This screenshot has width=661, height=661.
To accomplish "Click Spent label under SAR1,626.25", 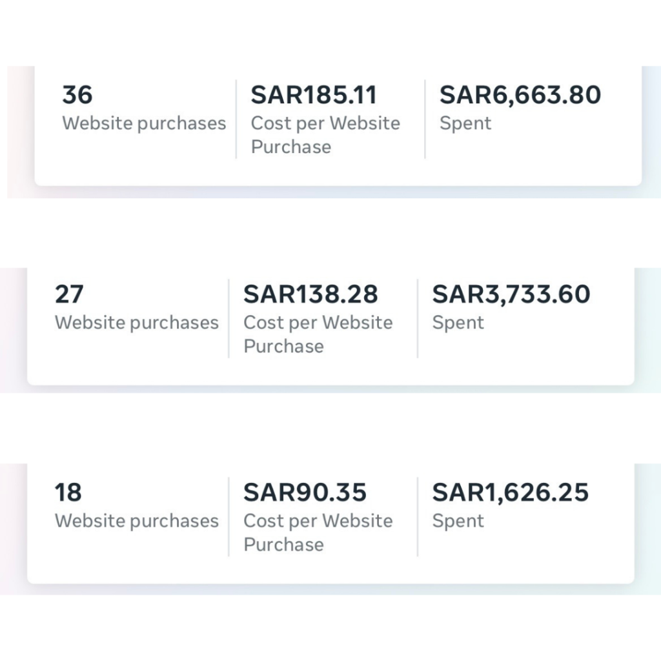I will point(458,522).
